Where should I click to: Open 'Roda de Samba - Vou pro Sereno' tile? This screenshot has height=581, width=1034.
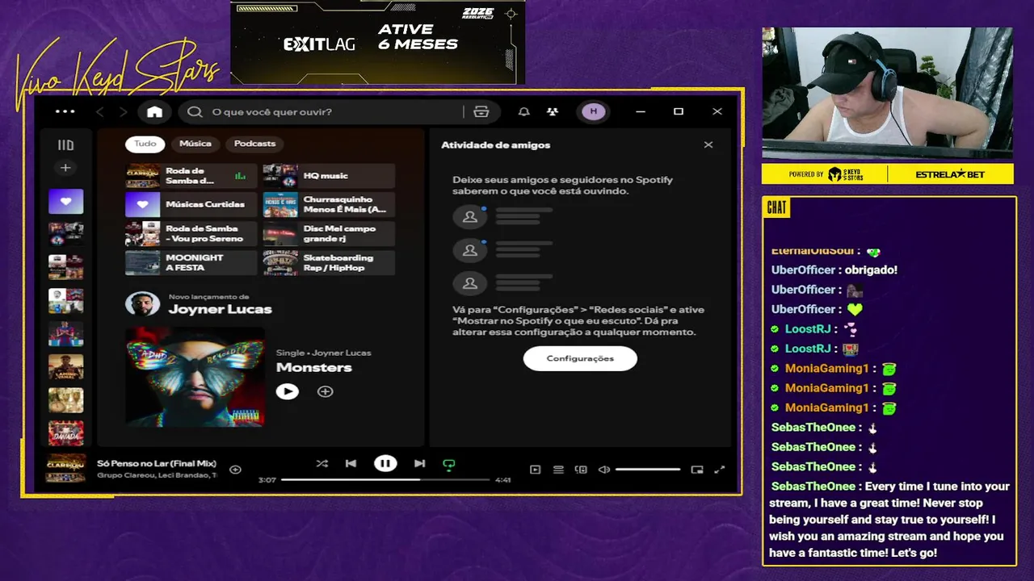tap(191, 234)
